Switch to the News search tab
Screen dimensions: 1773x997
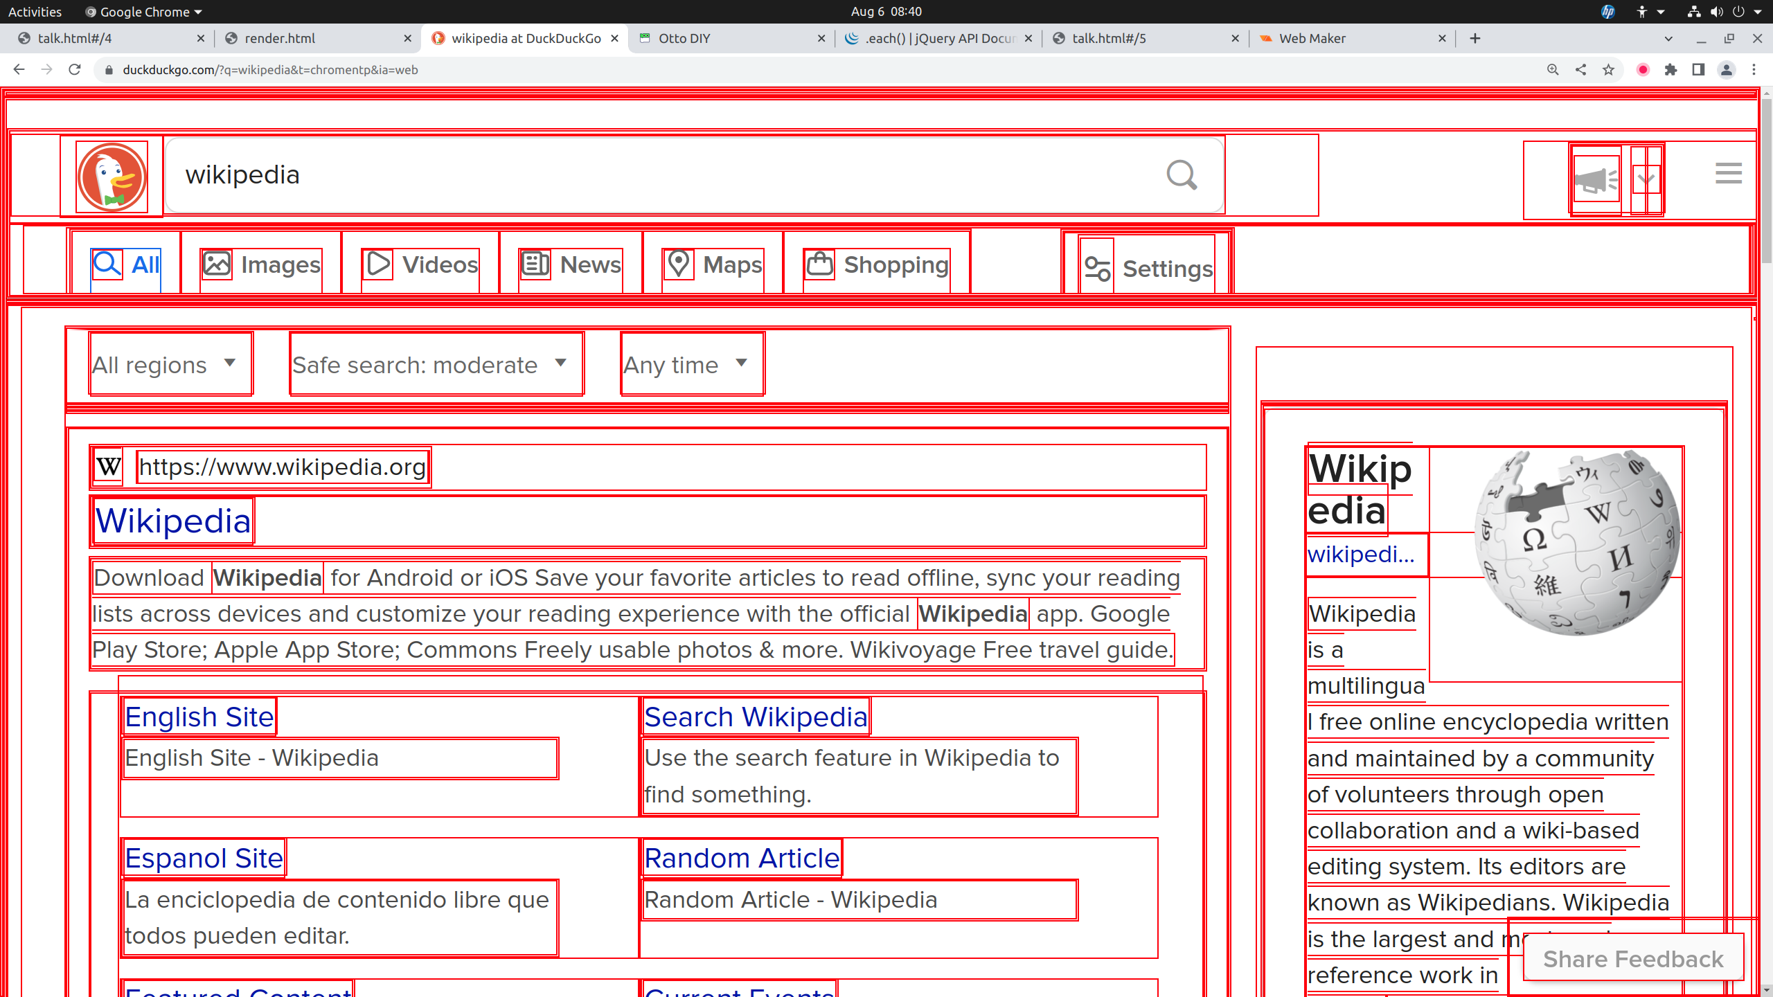571,265
